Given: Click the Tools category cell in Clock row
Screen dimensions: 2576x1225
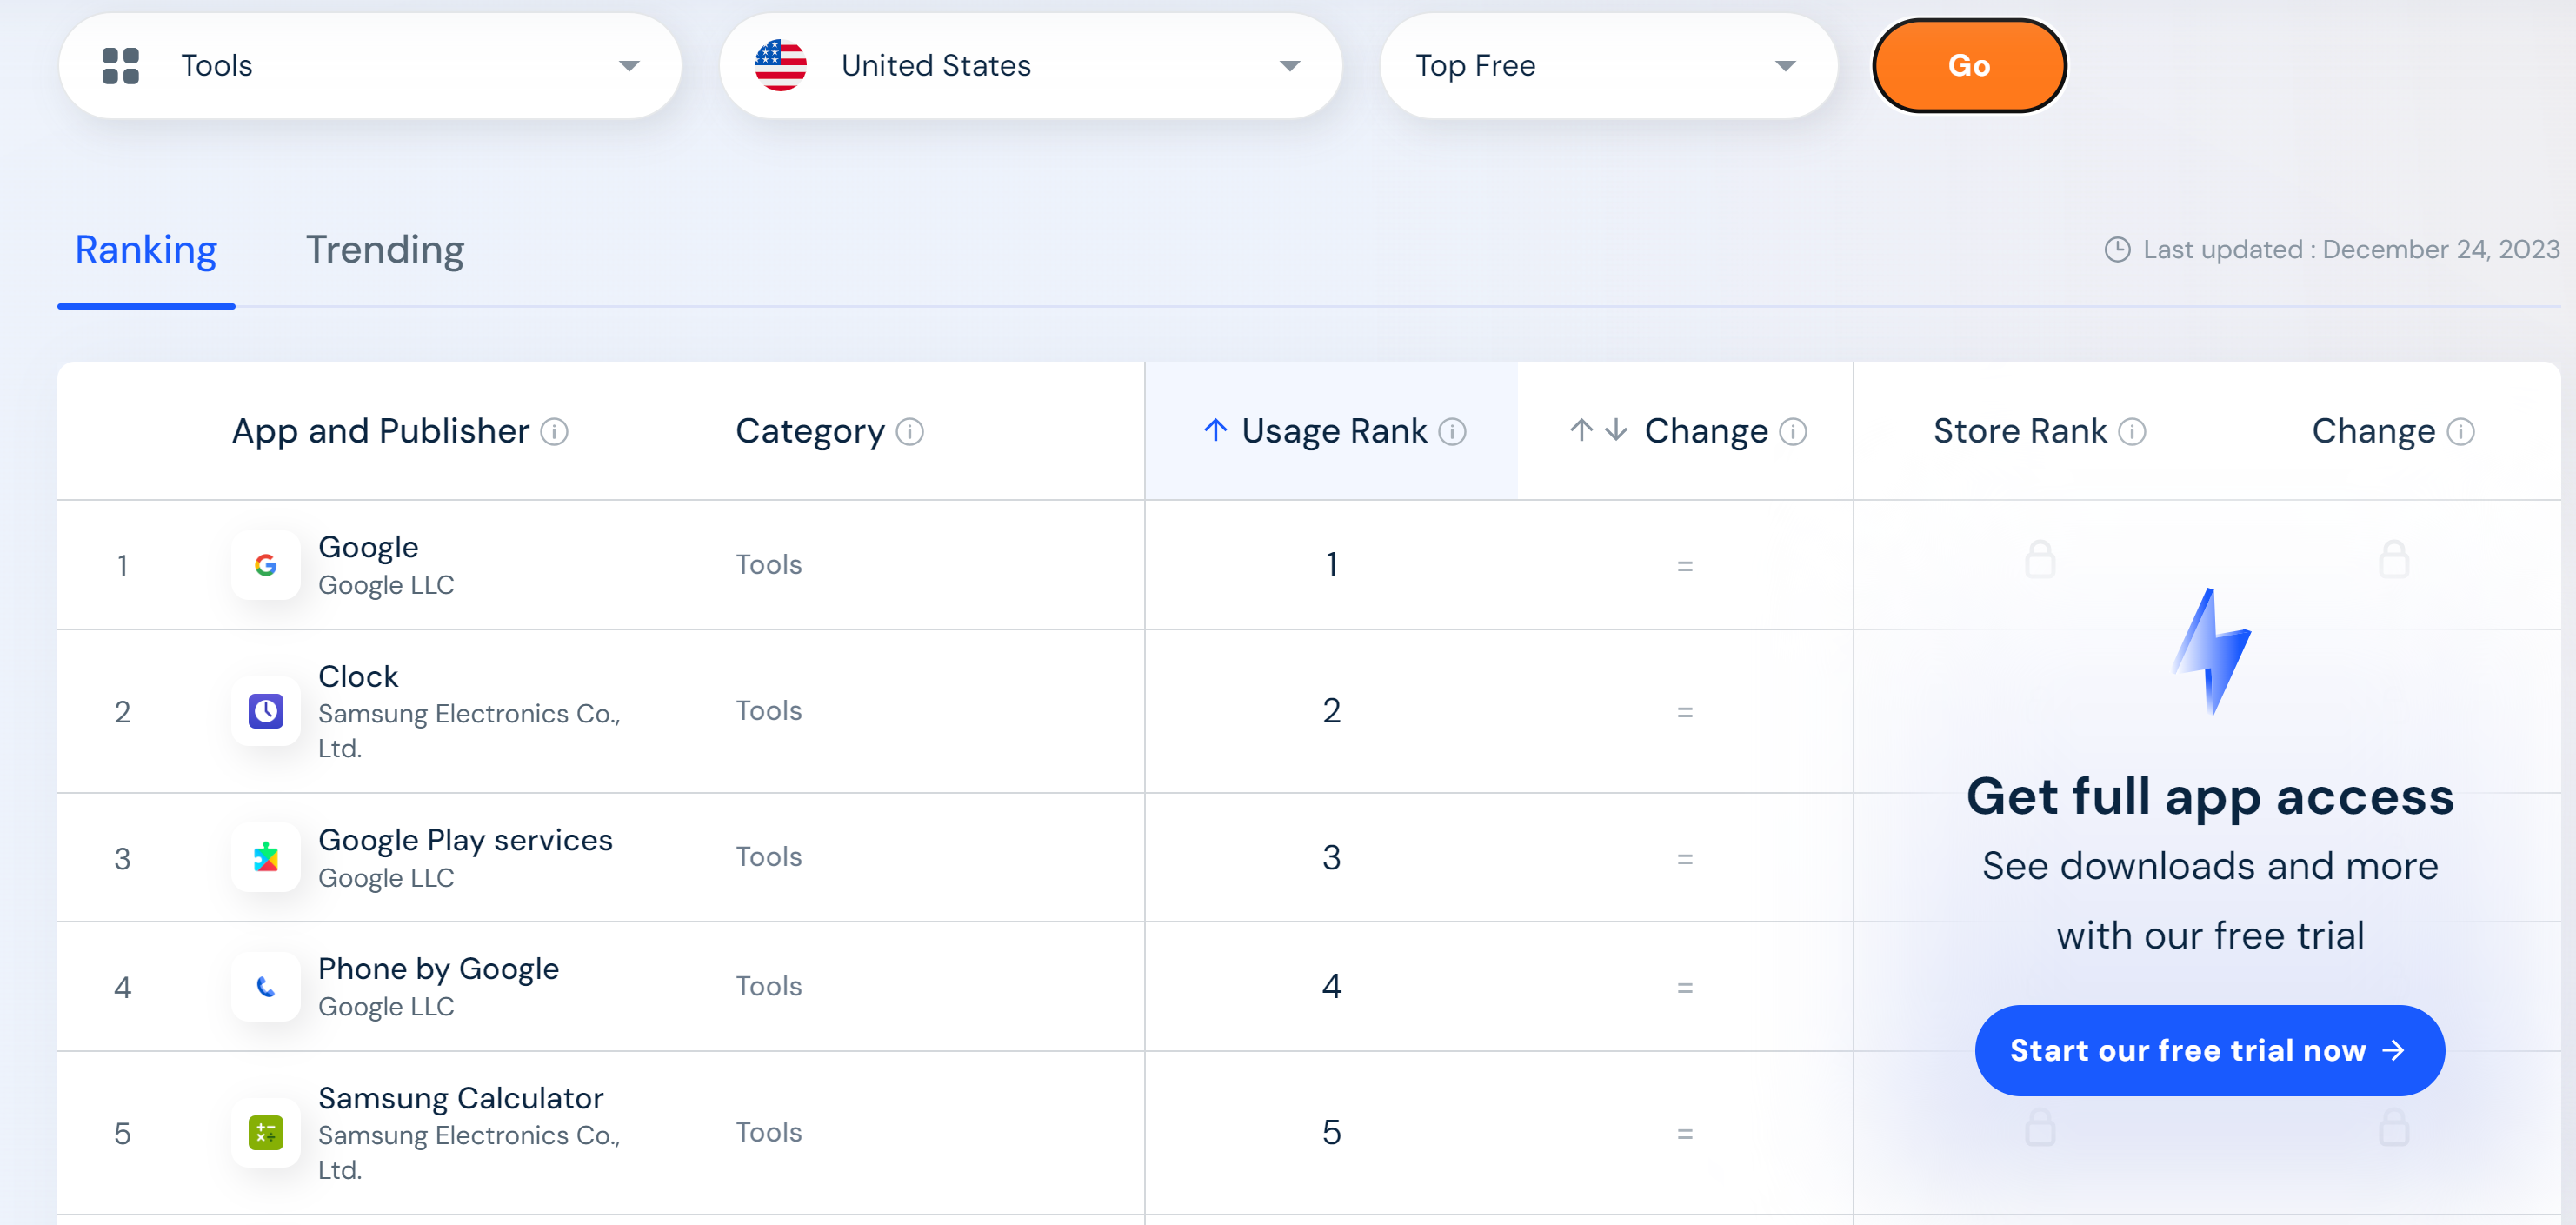Looking at the screenshot, I should 768,711.
